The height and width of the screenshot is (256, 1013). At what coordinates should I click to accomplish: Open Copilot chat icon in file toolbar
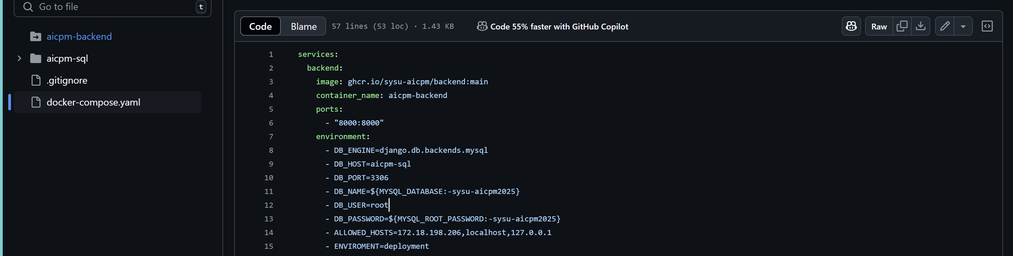(x=851, y=26)
